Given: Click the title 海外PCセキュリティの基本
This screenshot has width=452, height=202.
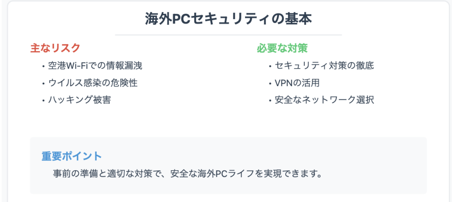Looking at the screenshot, I should (228, 19).
